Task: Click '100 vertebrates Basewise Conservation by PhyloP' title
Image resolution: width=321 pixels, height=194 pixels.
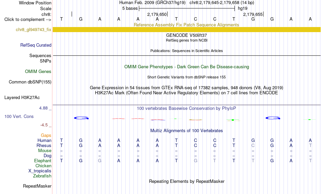Action: tap(187, 108)
